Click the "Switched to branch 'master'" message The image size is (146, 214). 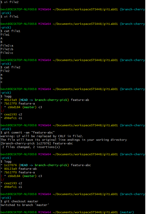point(25,205)
